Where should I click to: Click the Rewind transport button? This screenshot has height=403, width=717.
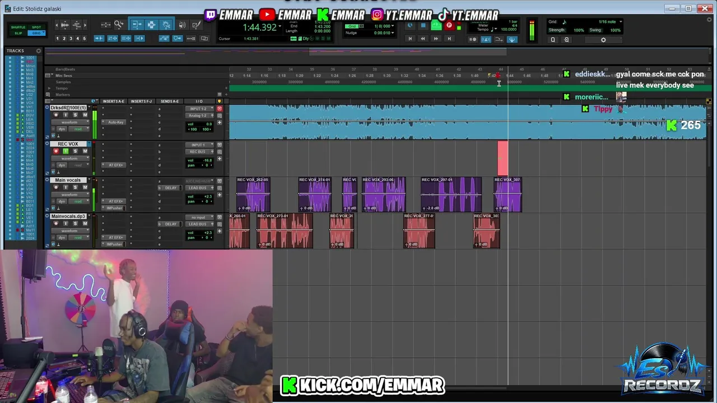coord(423,39)
